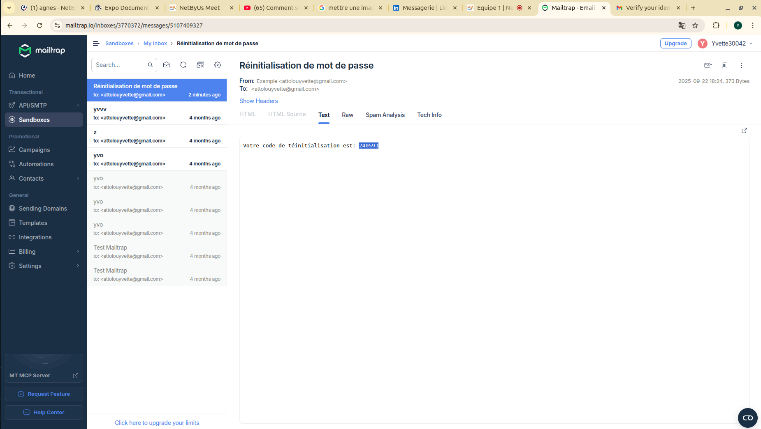Viewport: 761px width, 429px height.
Task: Click the mark all as read envelope icon
Action: pos(167,65)
